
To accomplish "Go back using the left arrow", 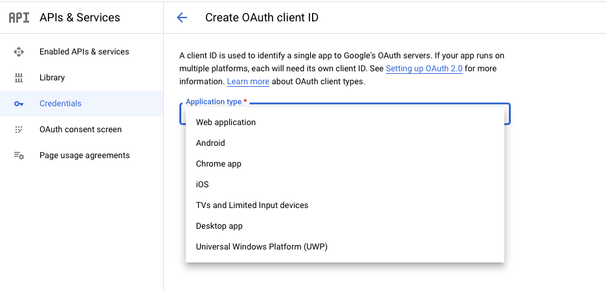I will [182, 17].
